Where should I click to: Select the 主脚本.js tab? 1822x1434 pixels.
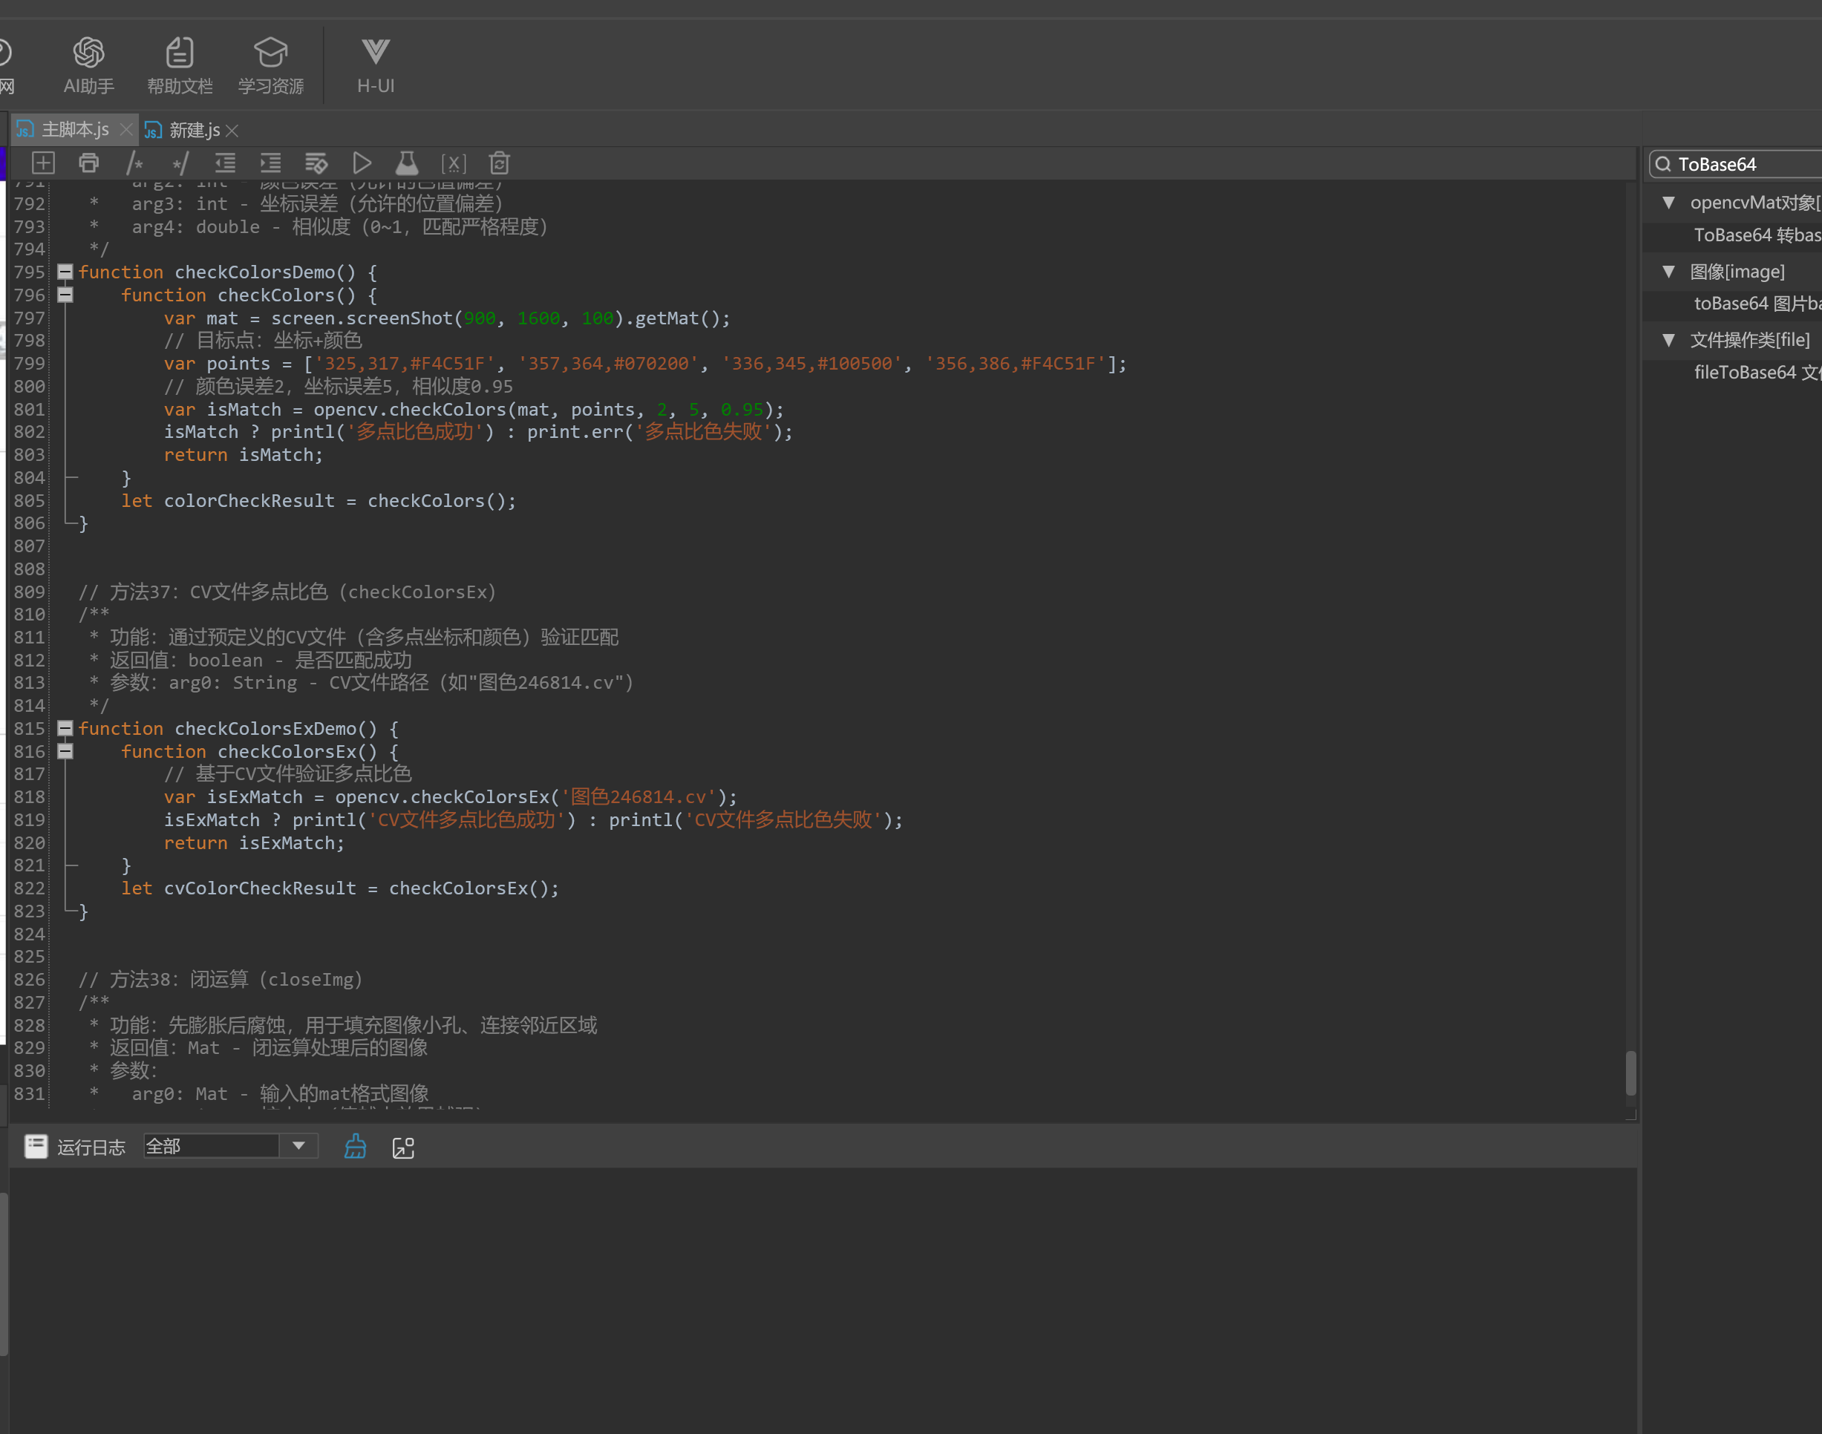click(x=74, y=130)
